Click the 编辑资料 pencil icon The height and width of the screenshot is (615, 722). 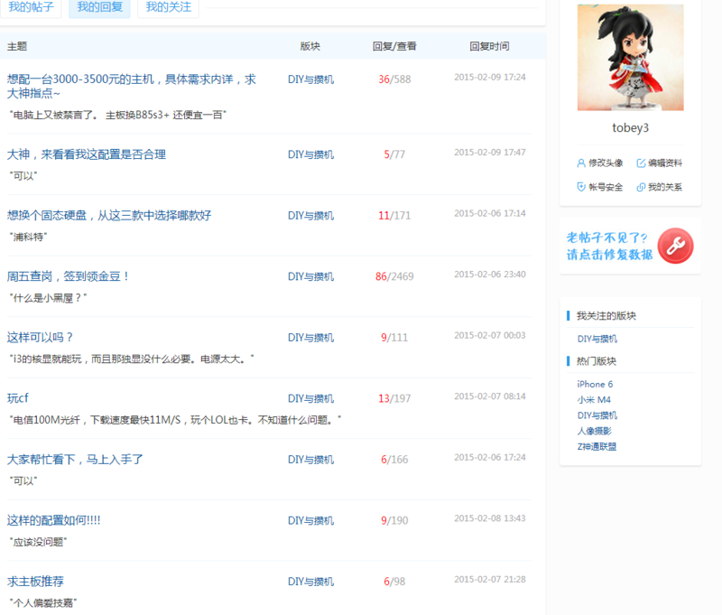(641, 163)
